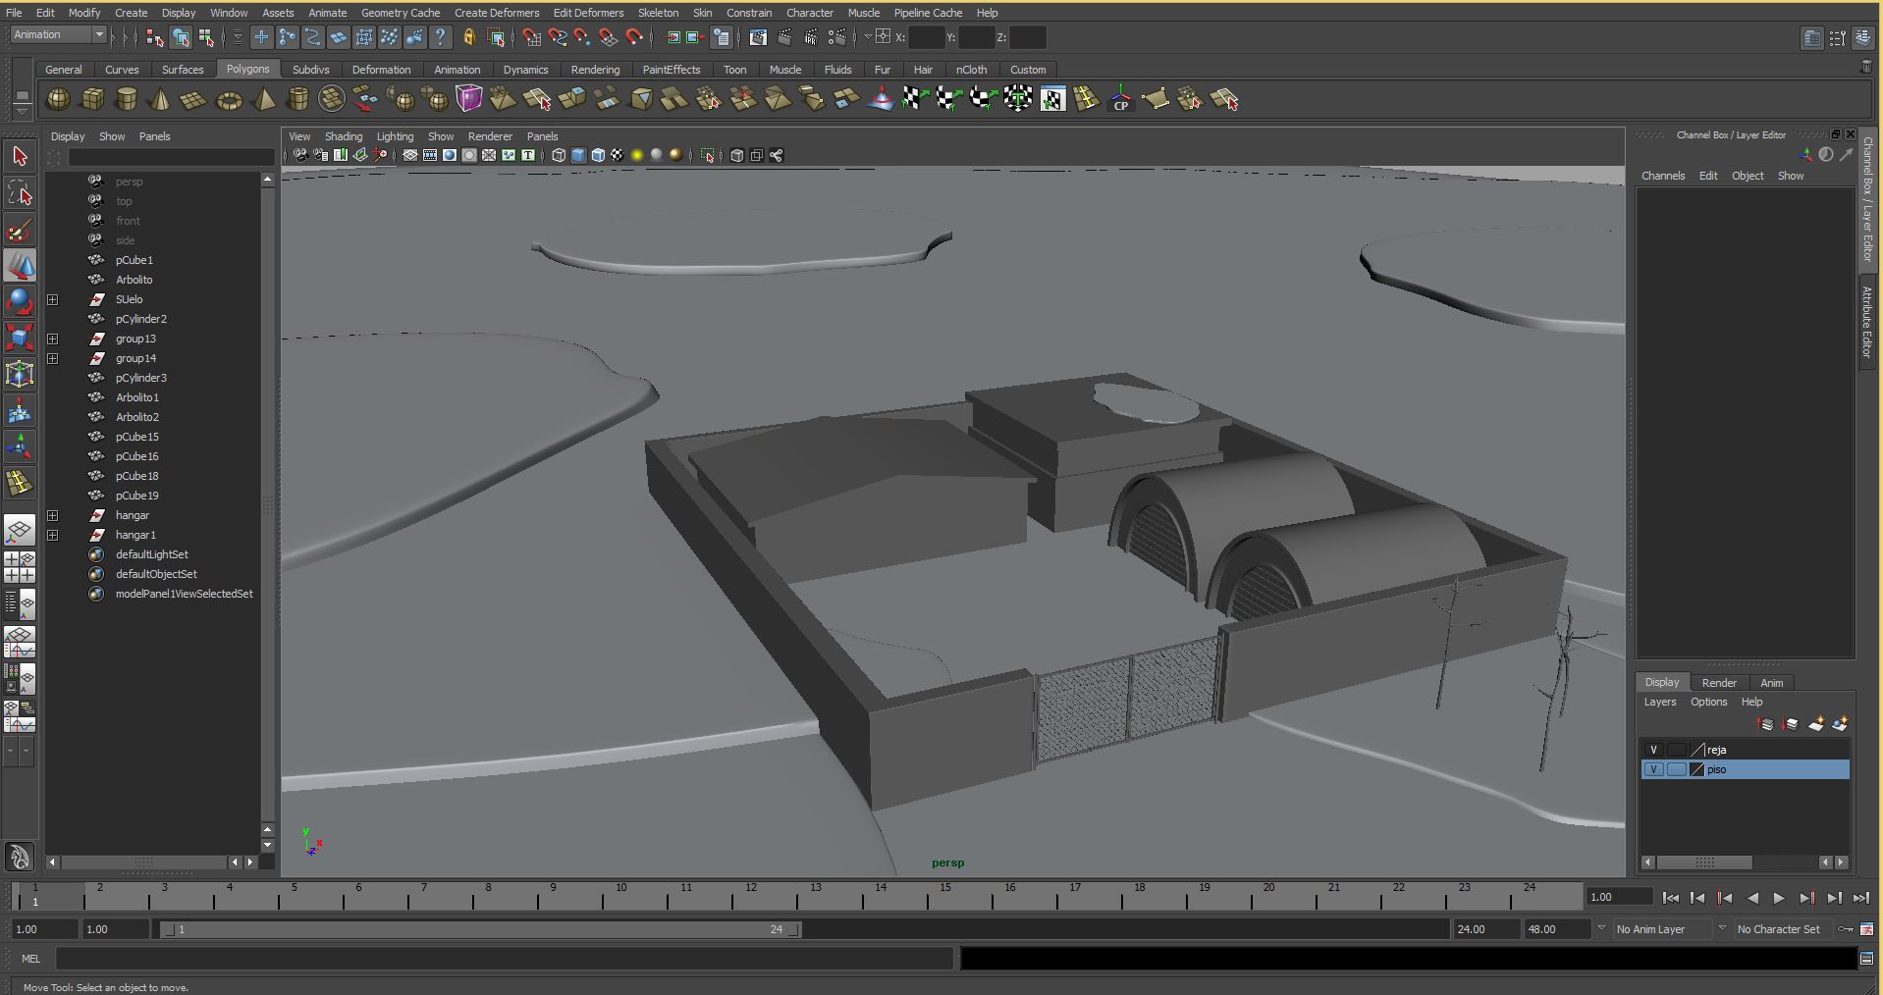Click the time range slider bar
1883x995 pixels.
(x=481, y=929)
